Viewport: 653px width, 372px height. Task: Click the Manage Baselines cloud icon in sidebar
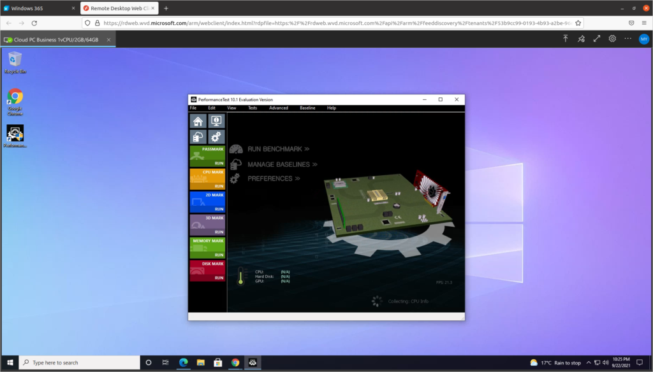[198, 137]
